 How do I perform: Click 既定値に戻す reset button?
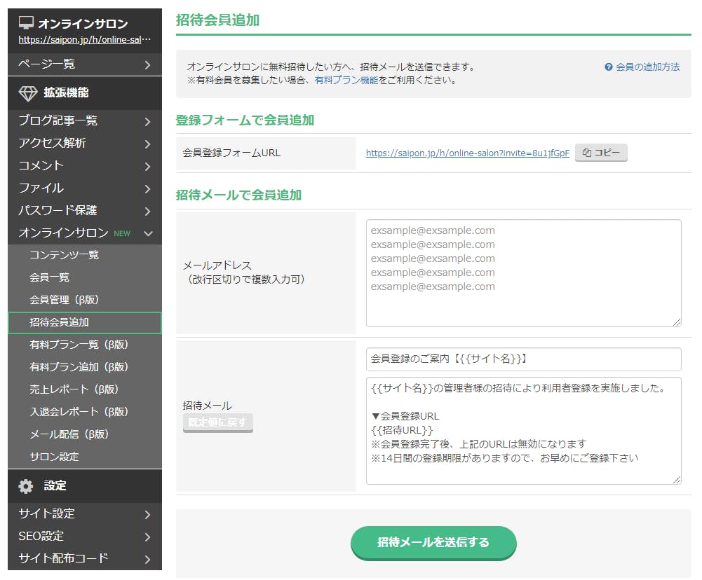click(x=217, y=422)
